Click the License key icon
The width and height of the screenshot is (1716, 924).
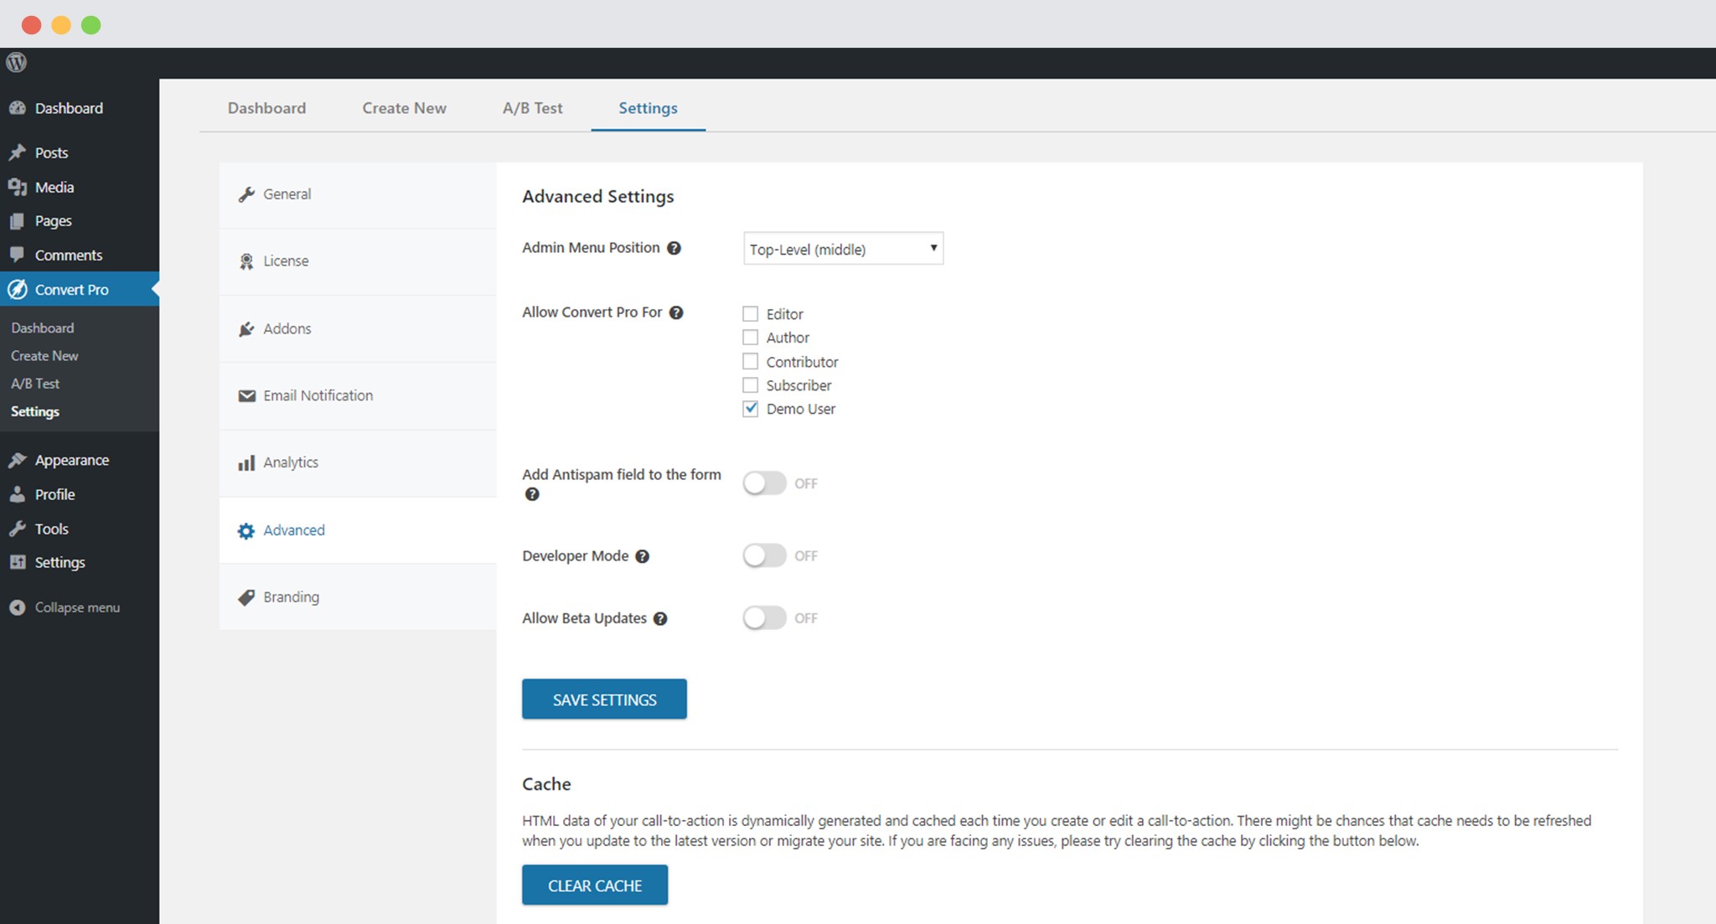(x=247, y=261)
